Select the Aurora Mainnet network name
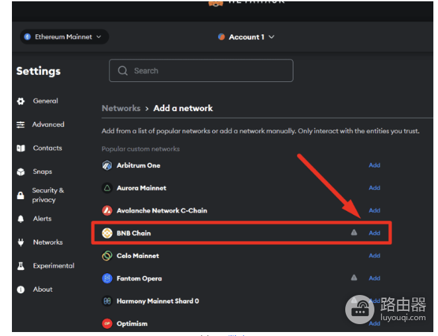The height and width of the screenshot is (336, 438). click(141, 188)
